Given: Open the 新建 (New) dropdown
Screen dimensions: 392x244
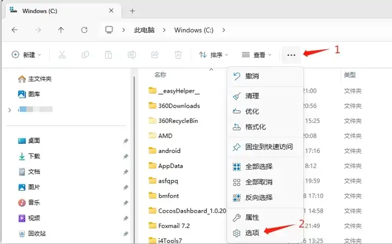Looking at the screenshot, I should (x=26, y=55).
